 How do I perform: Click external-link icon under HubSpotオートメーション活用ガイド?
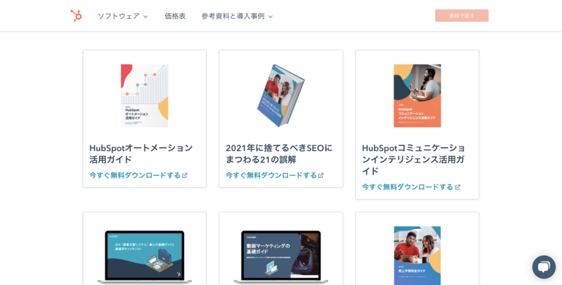coord(185,176)
